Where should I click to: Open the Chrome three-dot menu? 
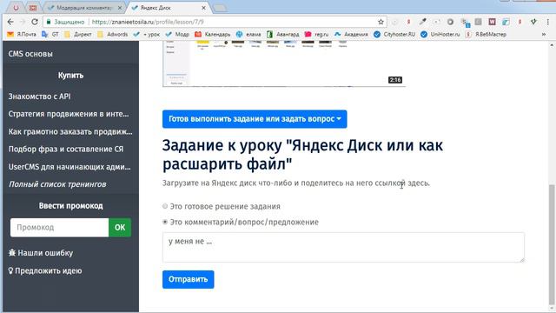pyautogui.click(x=547, y=22)
